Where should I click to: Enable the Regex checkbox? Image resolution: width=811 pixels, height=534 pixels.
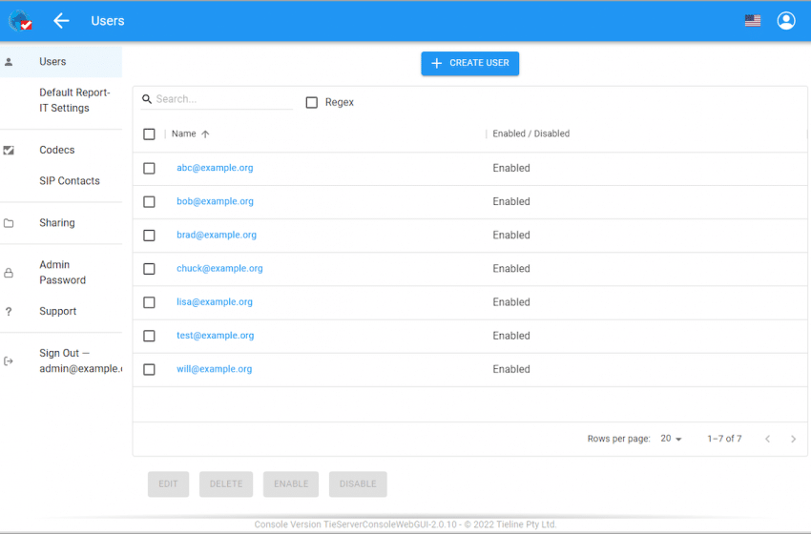(x=312, y=103)
